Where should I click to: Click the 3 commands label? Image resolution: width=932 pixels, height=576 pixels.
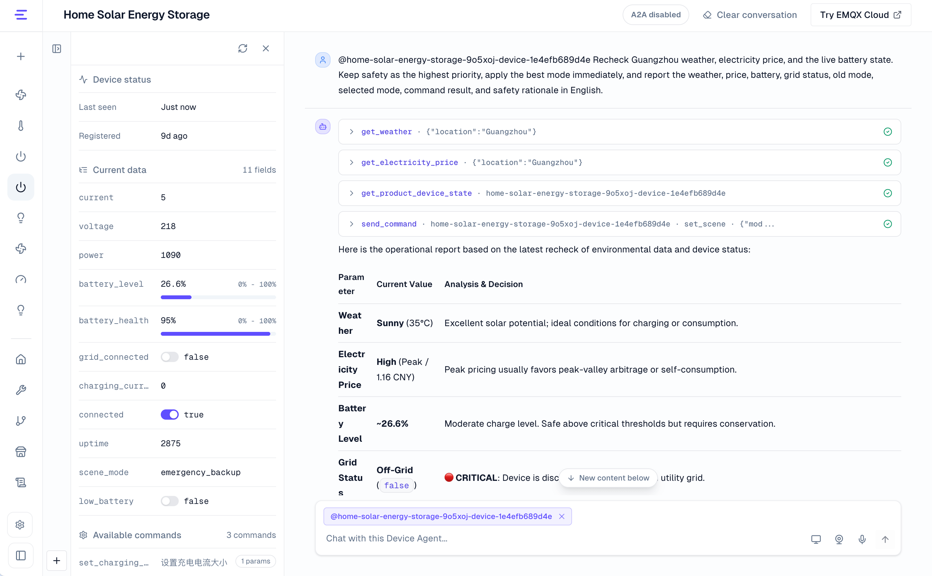251,535
